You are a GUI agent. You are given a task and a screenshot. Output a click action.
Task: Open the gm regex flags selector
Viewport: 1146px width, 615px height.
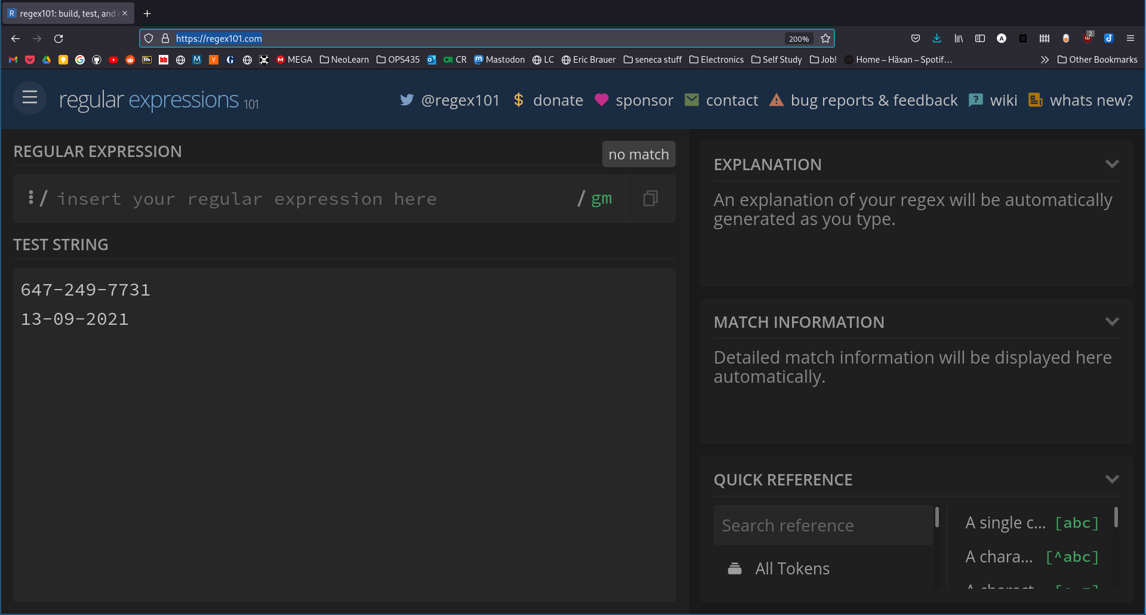pos(601,198)
